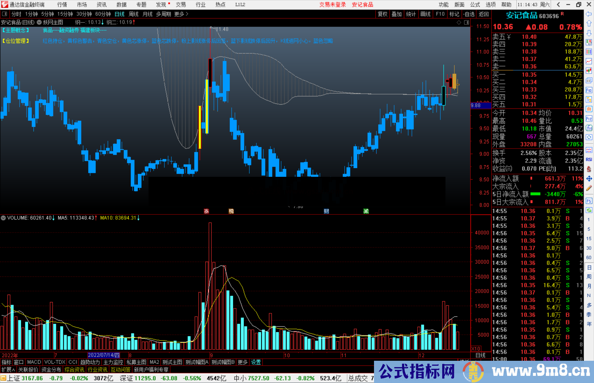Open the F10 company info icon
594x383 pixels.
click(589, 90)
